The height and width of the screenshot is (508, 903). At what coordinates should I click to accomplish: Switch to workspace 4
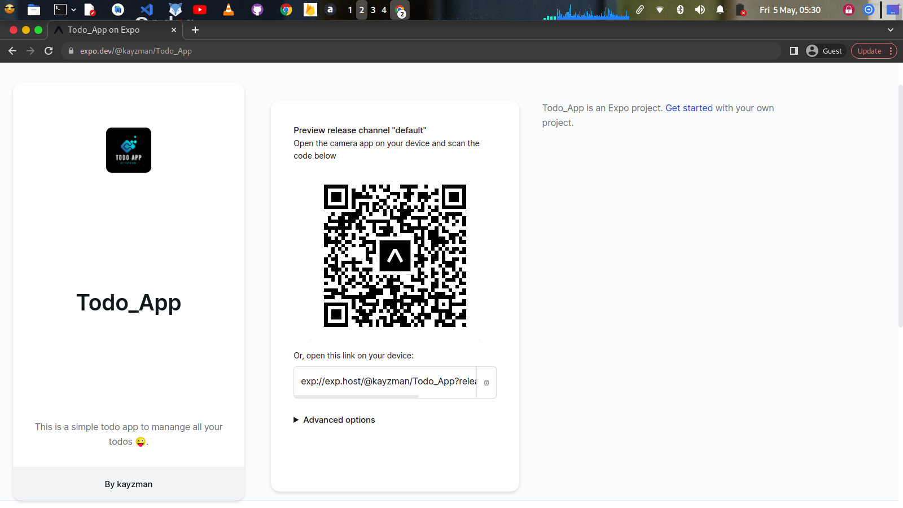tap(384, 10)
